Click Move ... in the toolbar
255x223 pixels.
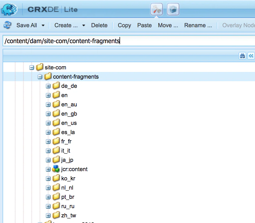pos(168,25)
